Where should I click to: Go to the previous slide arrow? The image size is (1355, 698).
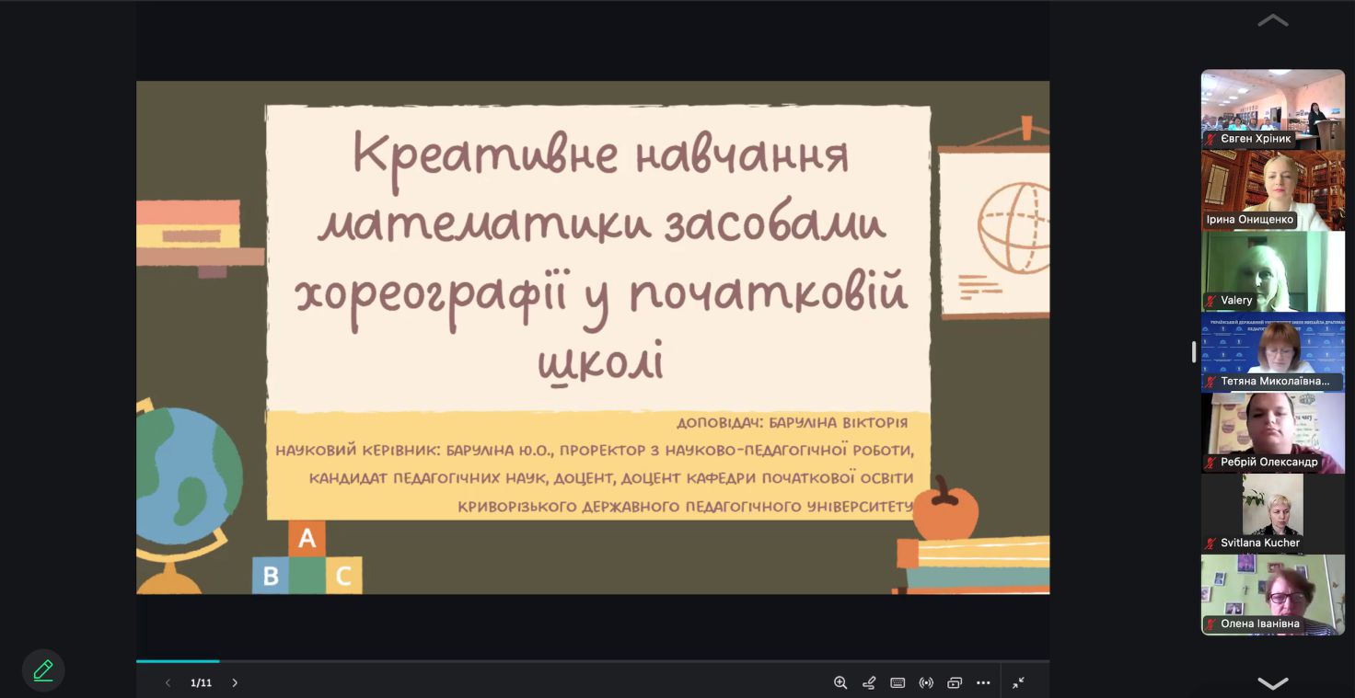tap(168, 682)
